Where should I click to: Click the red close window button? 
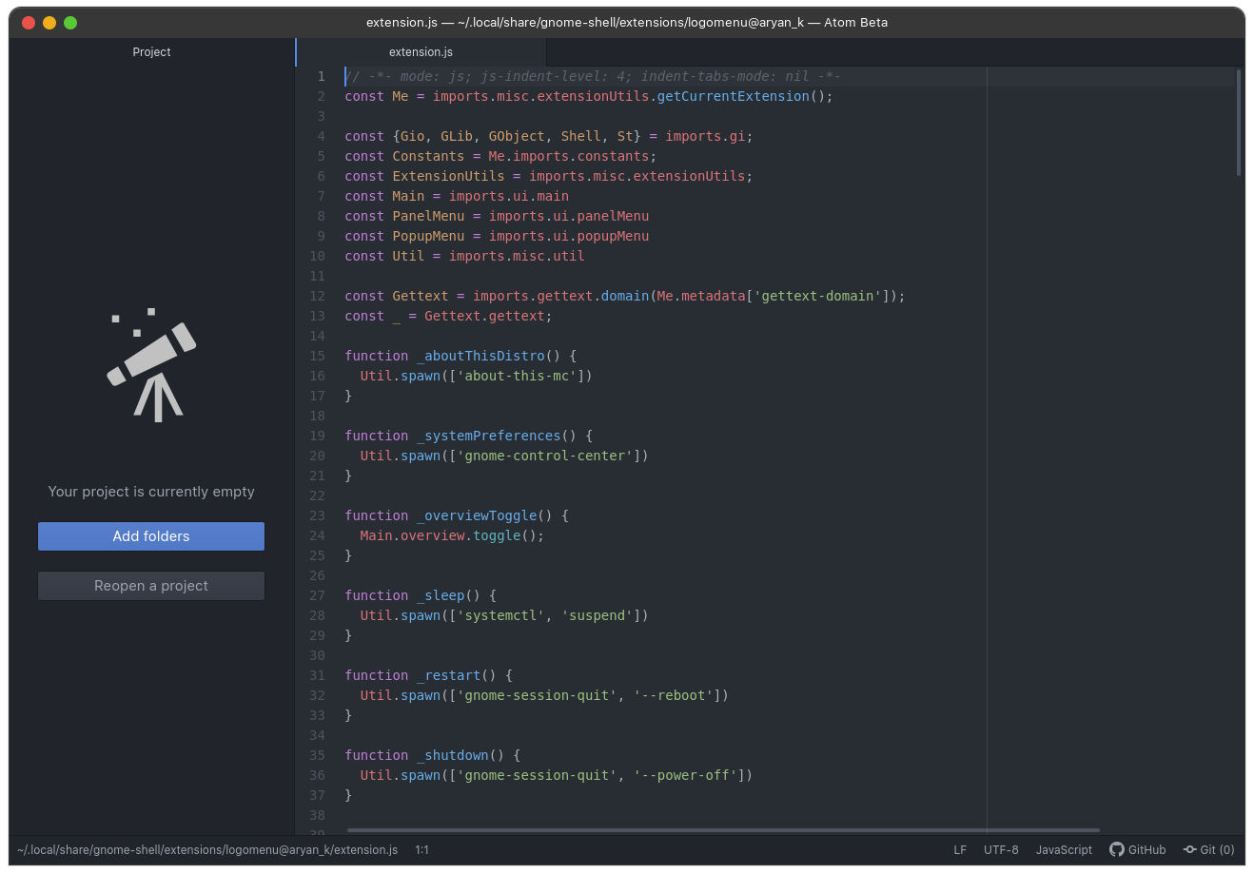tap(29, 23)
